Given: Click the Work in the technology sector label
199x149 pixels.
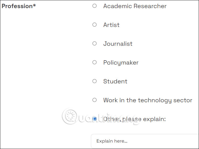Looking at the screenshot, I should tap(147, 100).
